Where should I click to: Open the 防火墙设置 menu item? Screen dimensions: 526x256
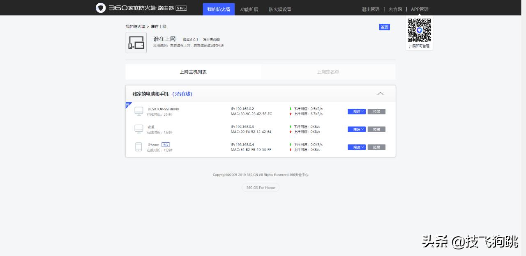point(280,9)
